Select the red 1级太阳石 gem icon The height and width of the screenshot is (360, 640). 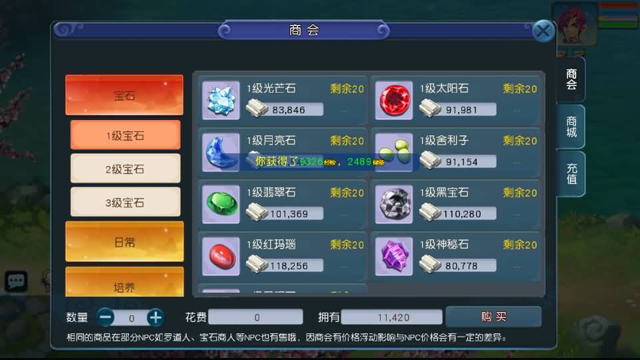pyautogui.click(x=394, y=100)
